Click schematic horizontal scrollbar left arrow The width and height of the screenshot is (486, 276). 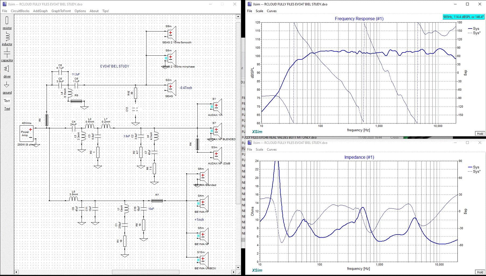pyautogui.click(x=16, y=272)
